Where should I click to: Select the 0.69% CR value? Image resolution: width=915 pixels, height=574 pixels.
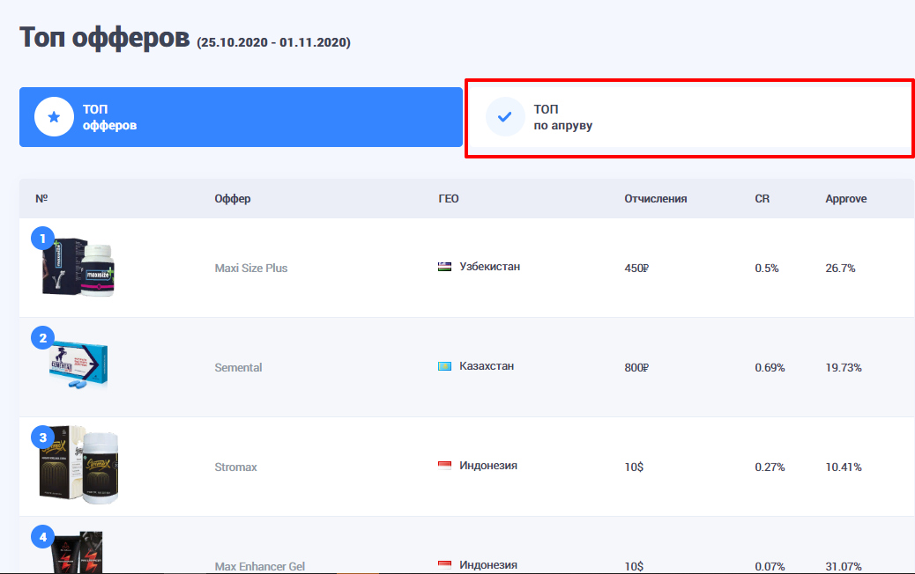(770, 368)
